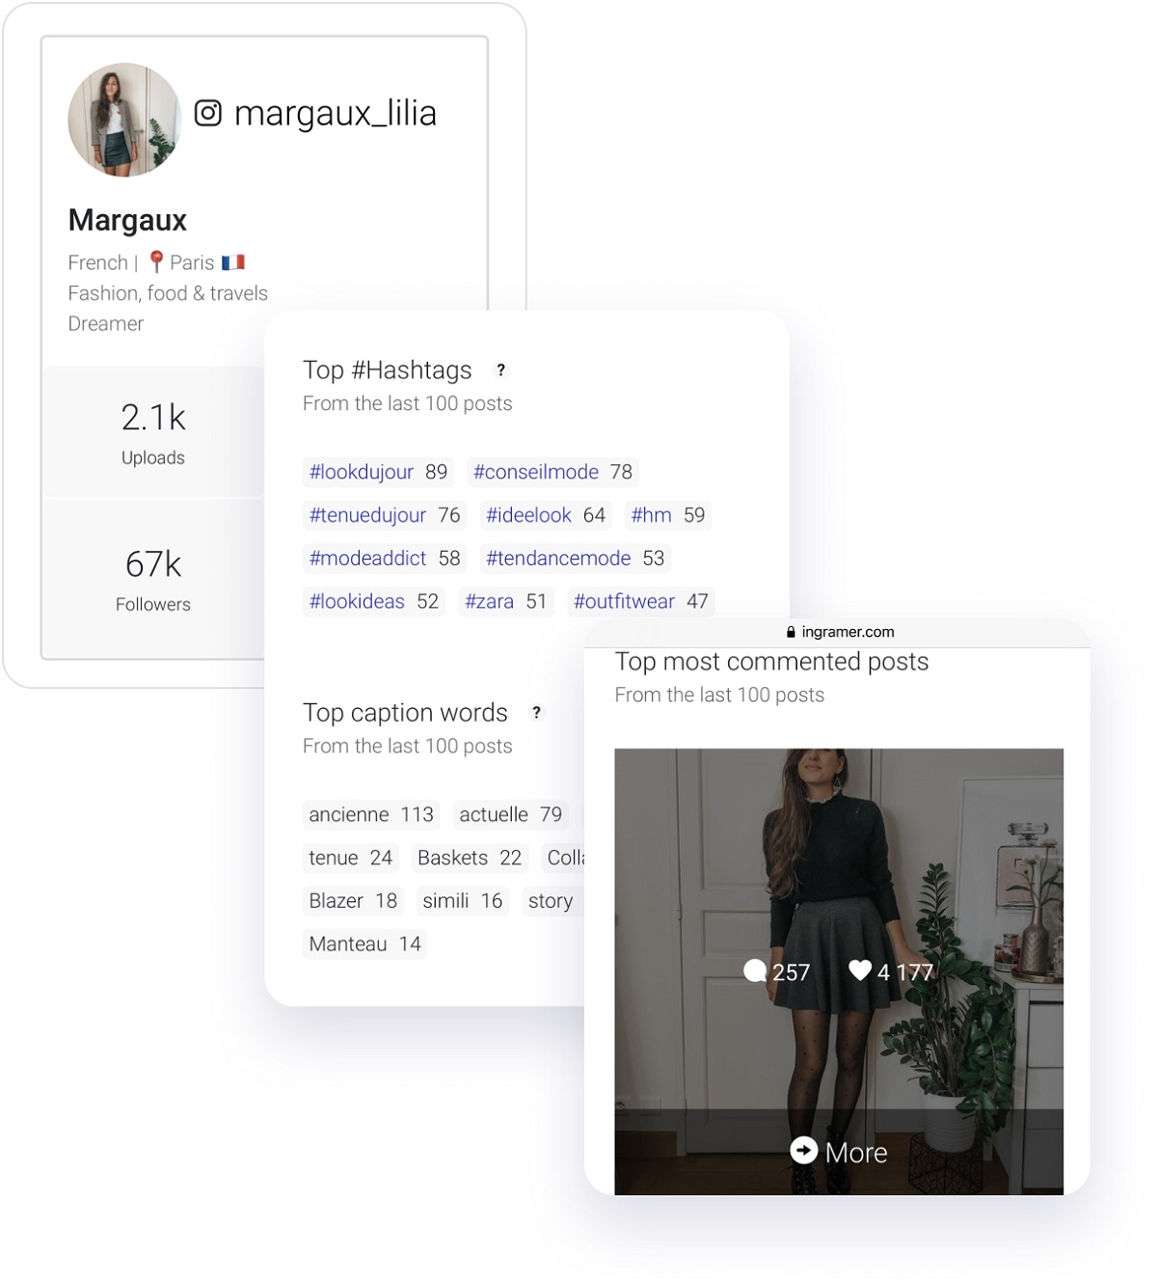Click the "Top most commented posts" heading
Screen dimensions: 1157x1286
(771, 662)
